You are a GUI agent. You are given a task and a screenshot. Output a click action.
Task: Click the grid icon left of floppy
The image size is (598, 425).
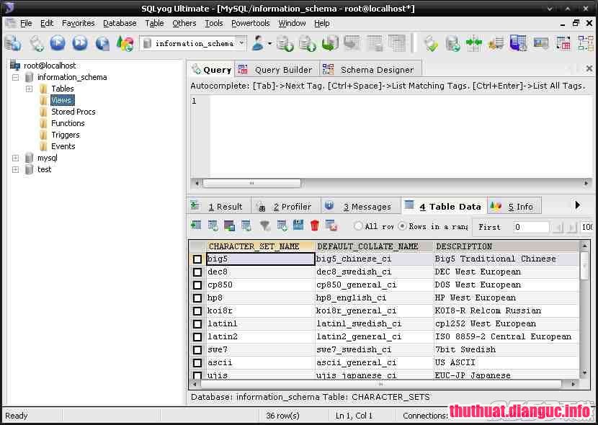[282, 225]
